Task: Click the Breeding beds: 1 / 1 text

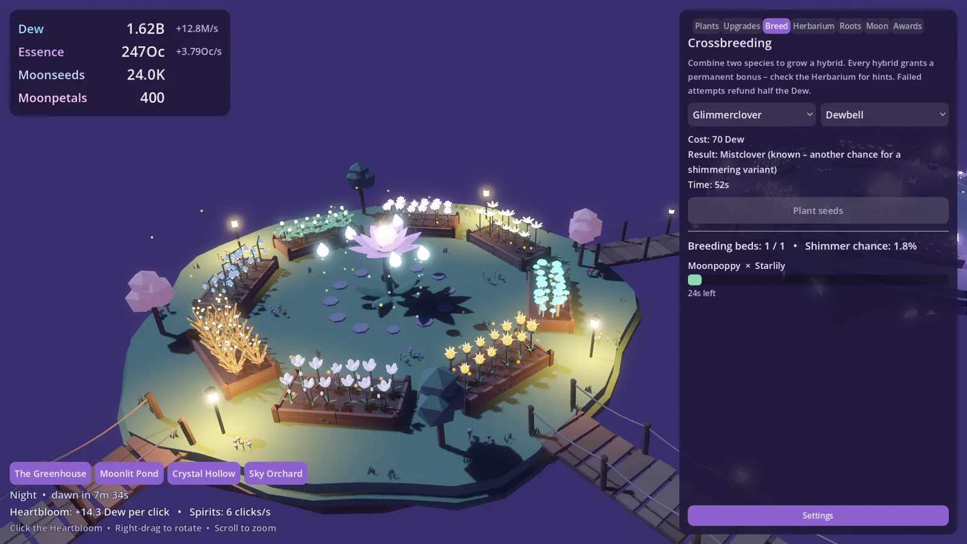Action: [736, 246]
